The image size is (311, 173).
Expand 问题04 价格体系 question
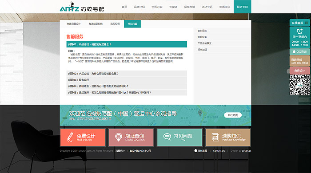(127, 86)
